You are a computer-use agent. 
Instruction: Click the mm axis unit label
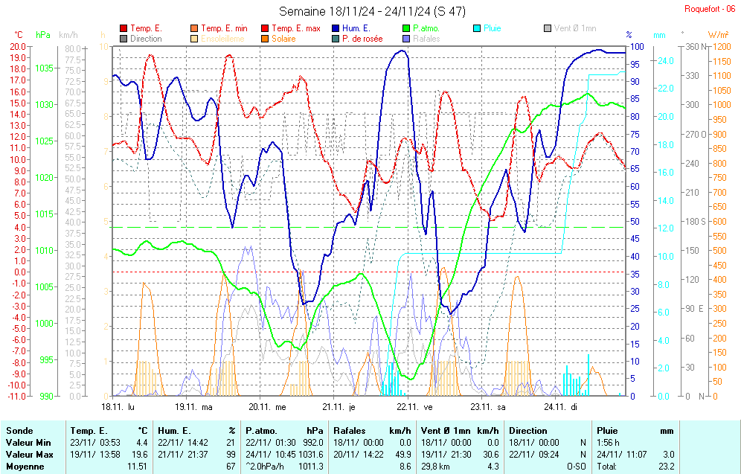click(659, 36)
